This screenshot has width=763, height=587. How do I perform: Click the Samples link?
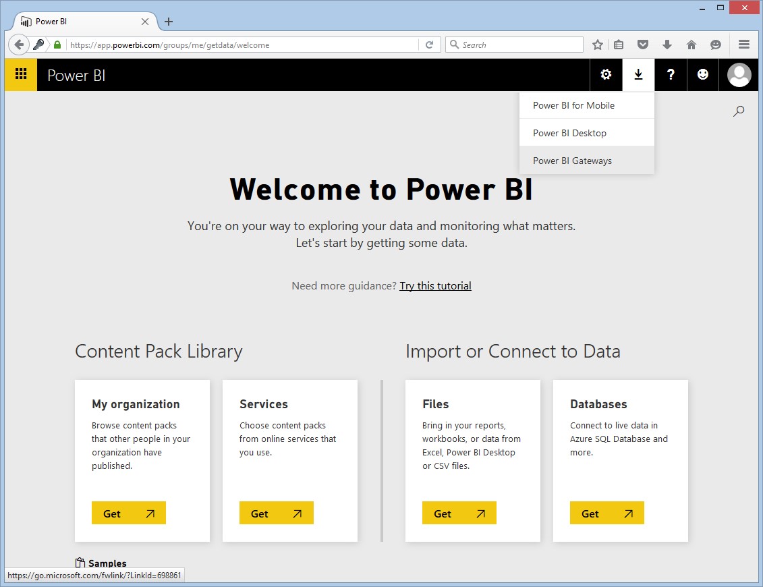pos(107,563)
